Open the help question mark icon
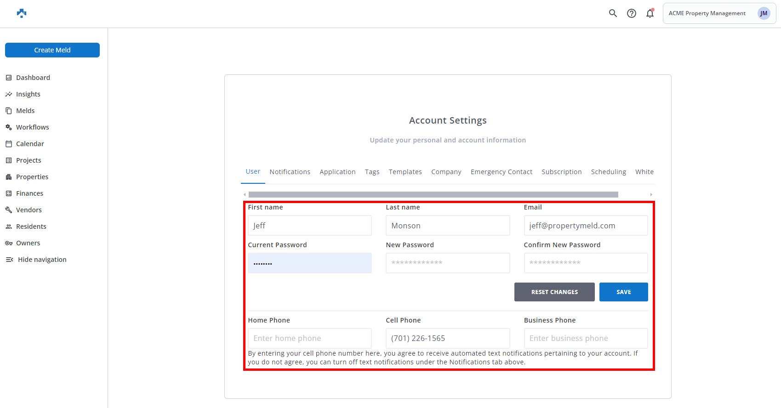 click(x=632, y=13)
